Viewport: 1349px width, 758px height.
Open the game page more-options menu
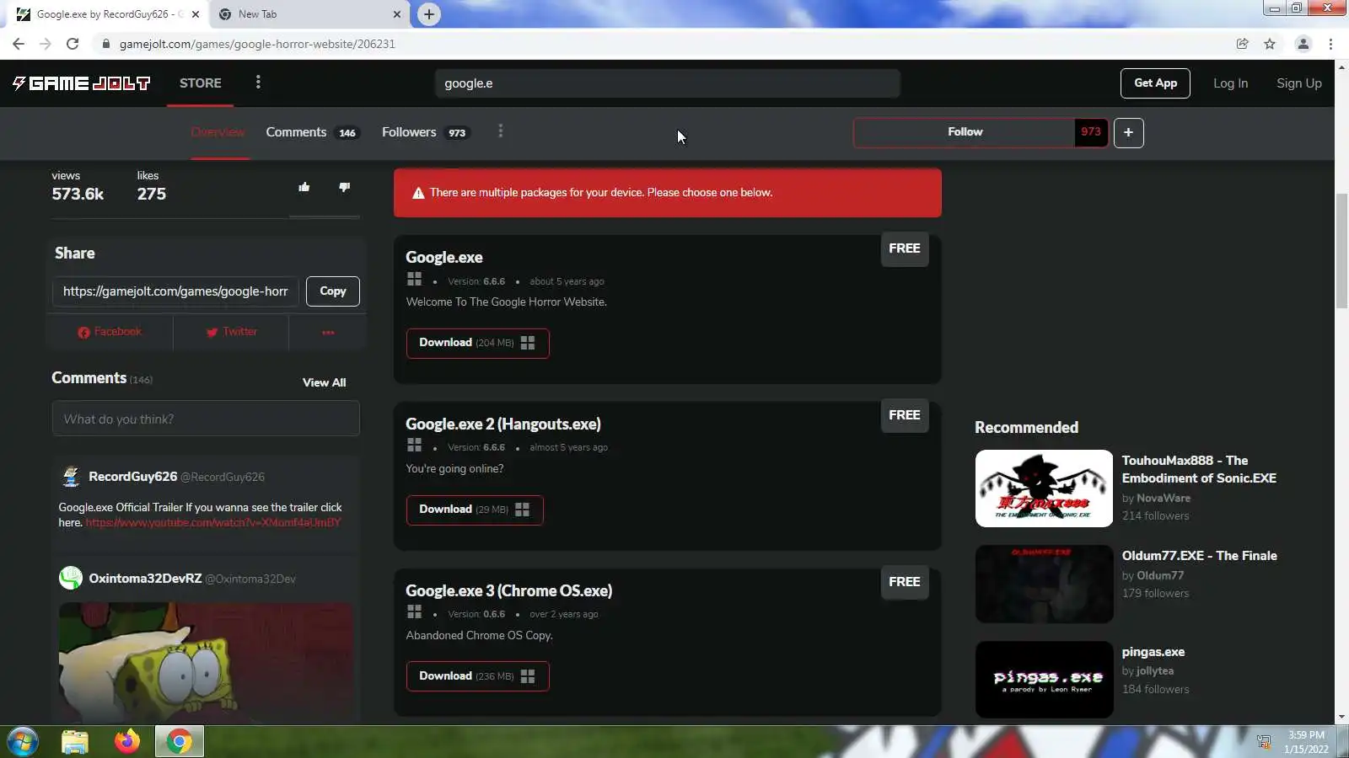click(x=501, y=131)
